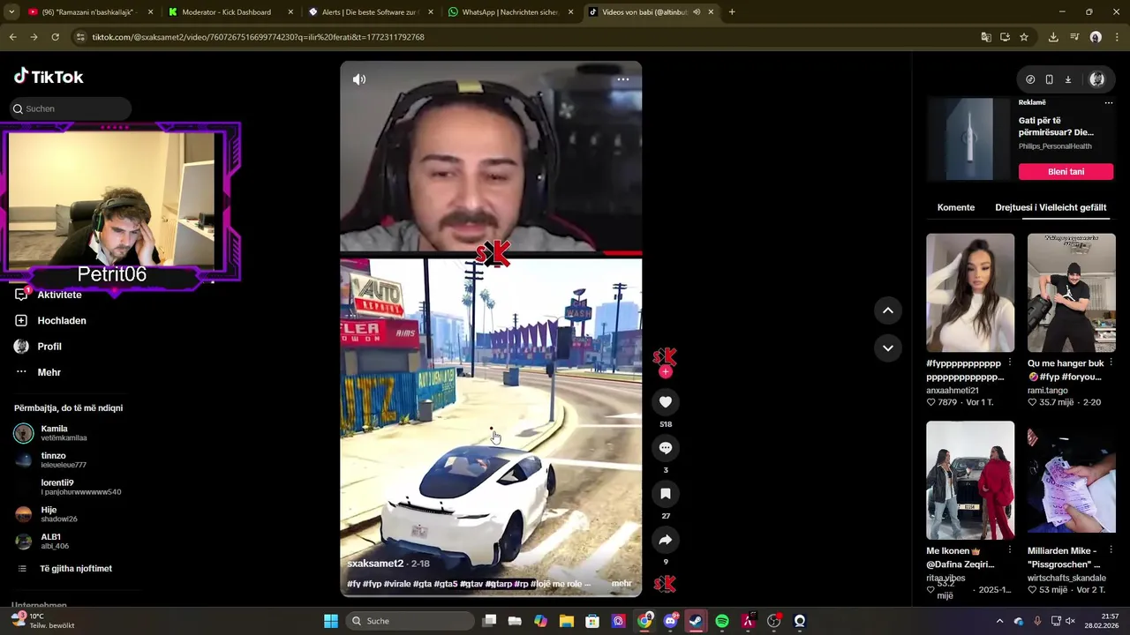Follow sxaksamet2 via red plus badge
The width and height of the screenshot is (1130, 635).
pyautogui.click(x=666, y=372)
